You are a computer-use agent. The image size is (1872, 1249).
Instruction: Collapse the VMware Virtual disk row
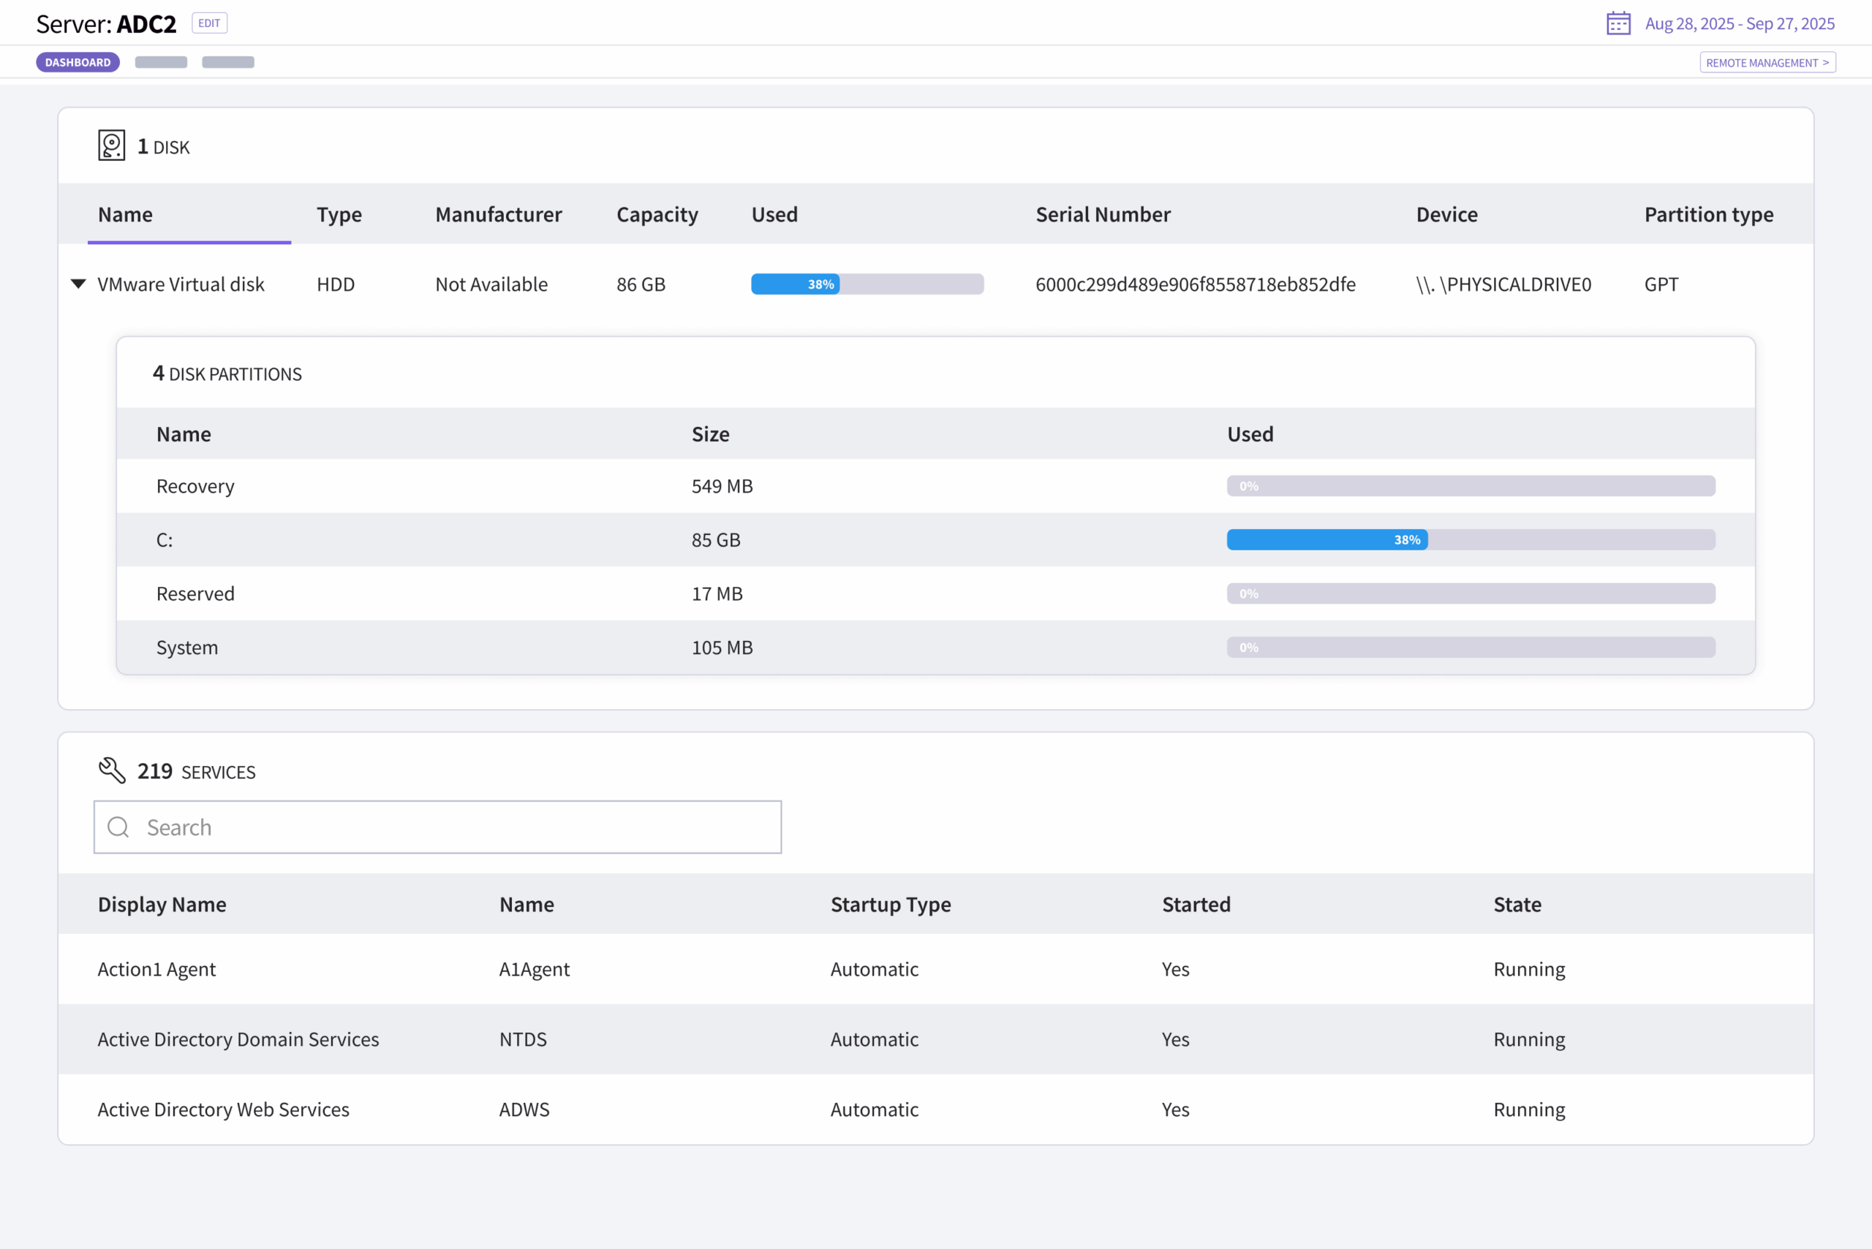(x=78, y=284)
